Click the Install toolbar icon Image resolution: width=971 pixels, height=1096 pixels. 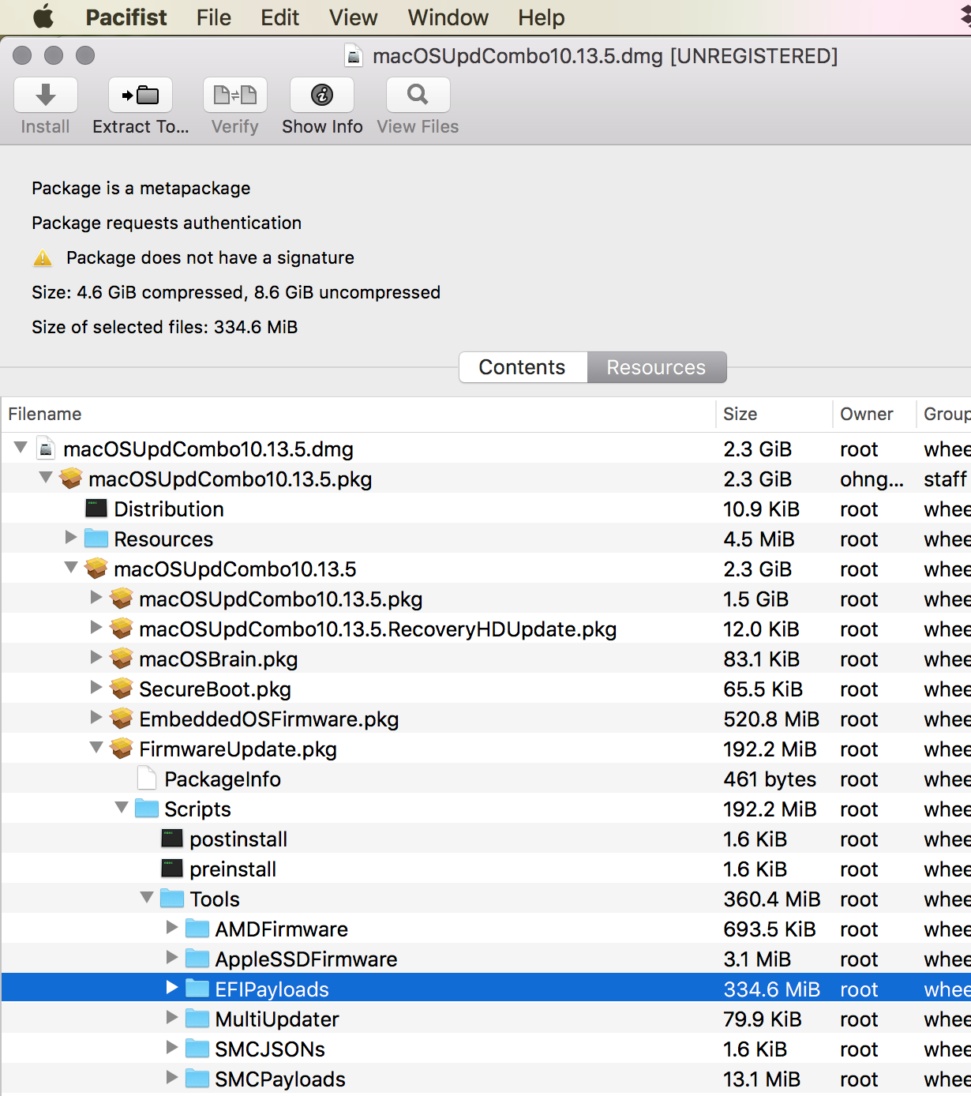[46, 95]
